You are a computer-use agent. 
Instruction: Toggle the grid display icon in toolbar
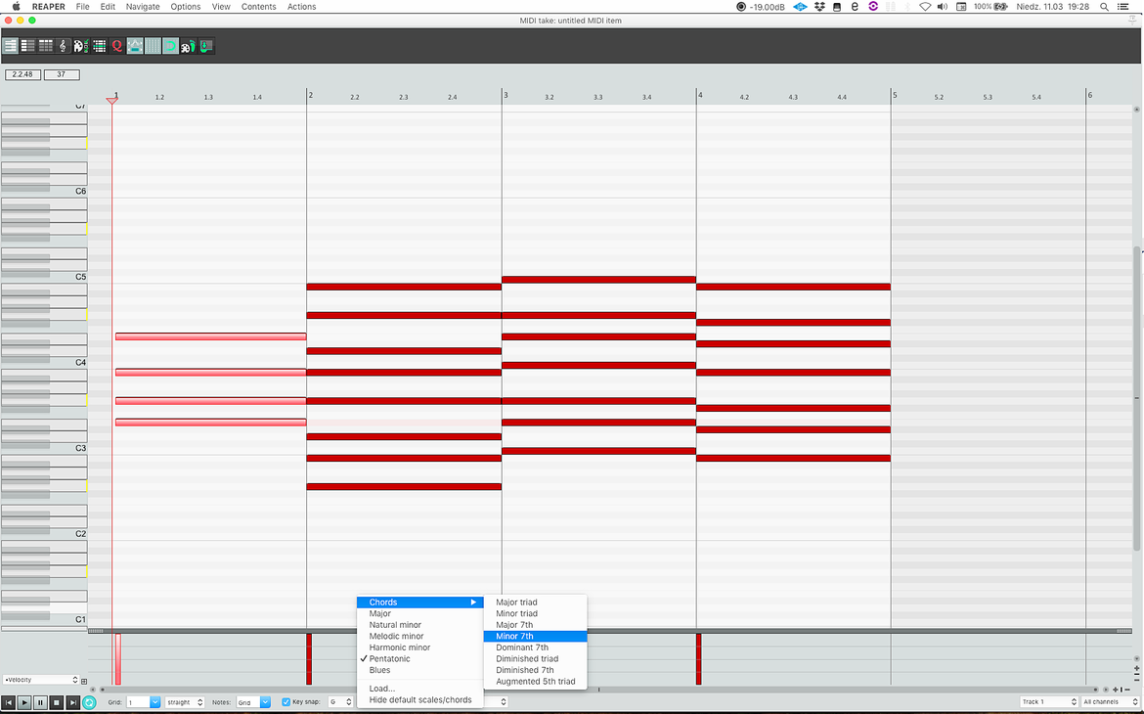[153, 46]
